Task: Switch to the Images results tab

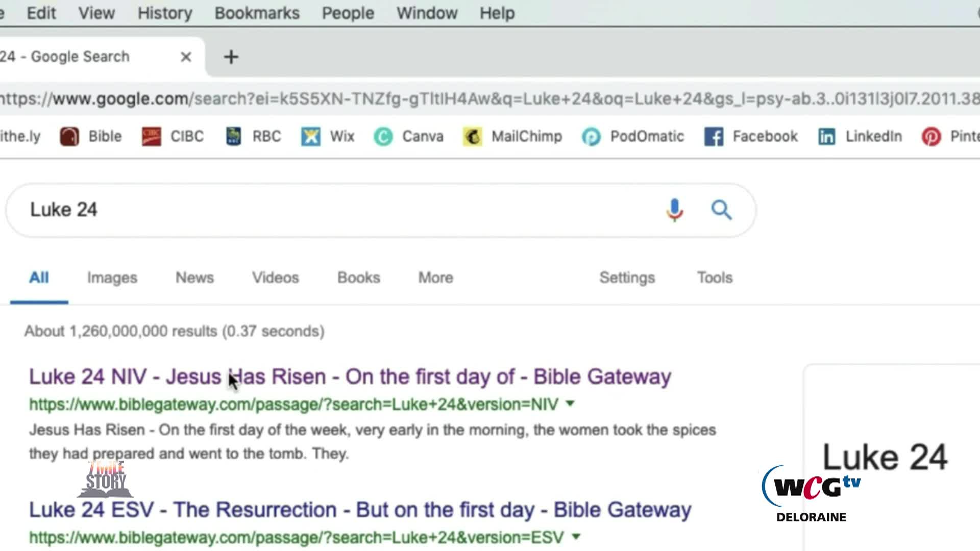Action: [x=112, y=278]
